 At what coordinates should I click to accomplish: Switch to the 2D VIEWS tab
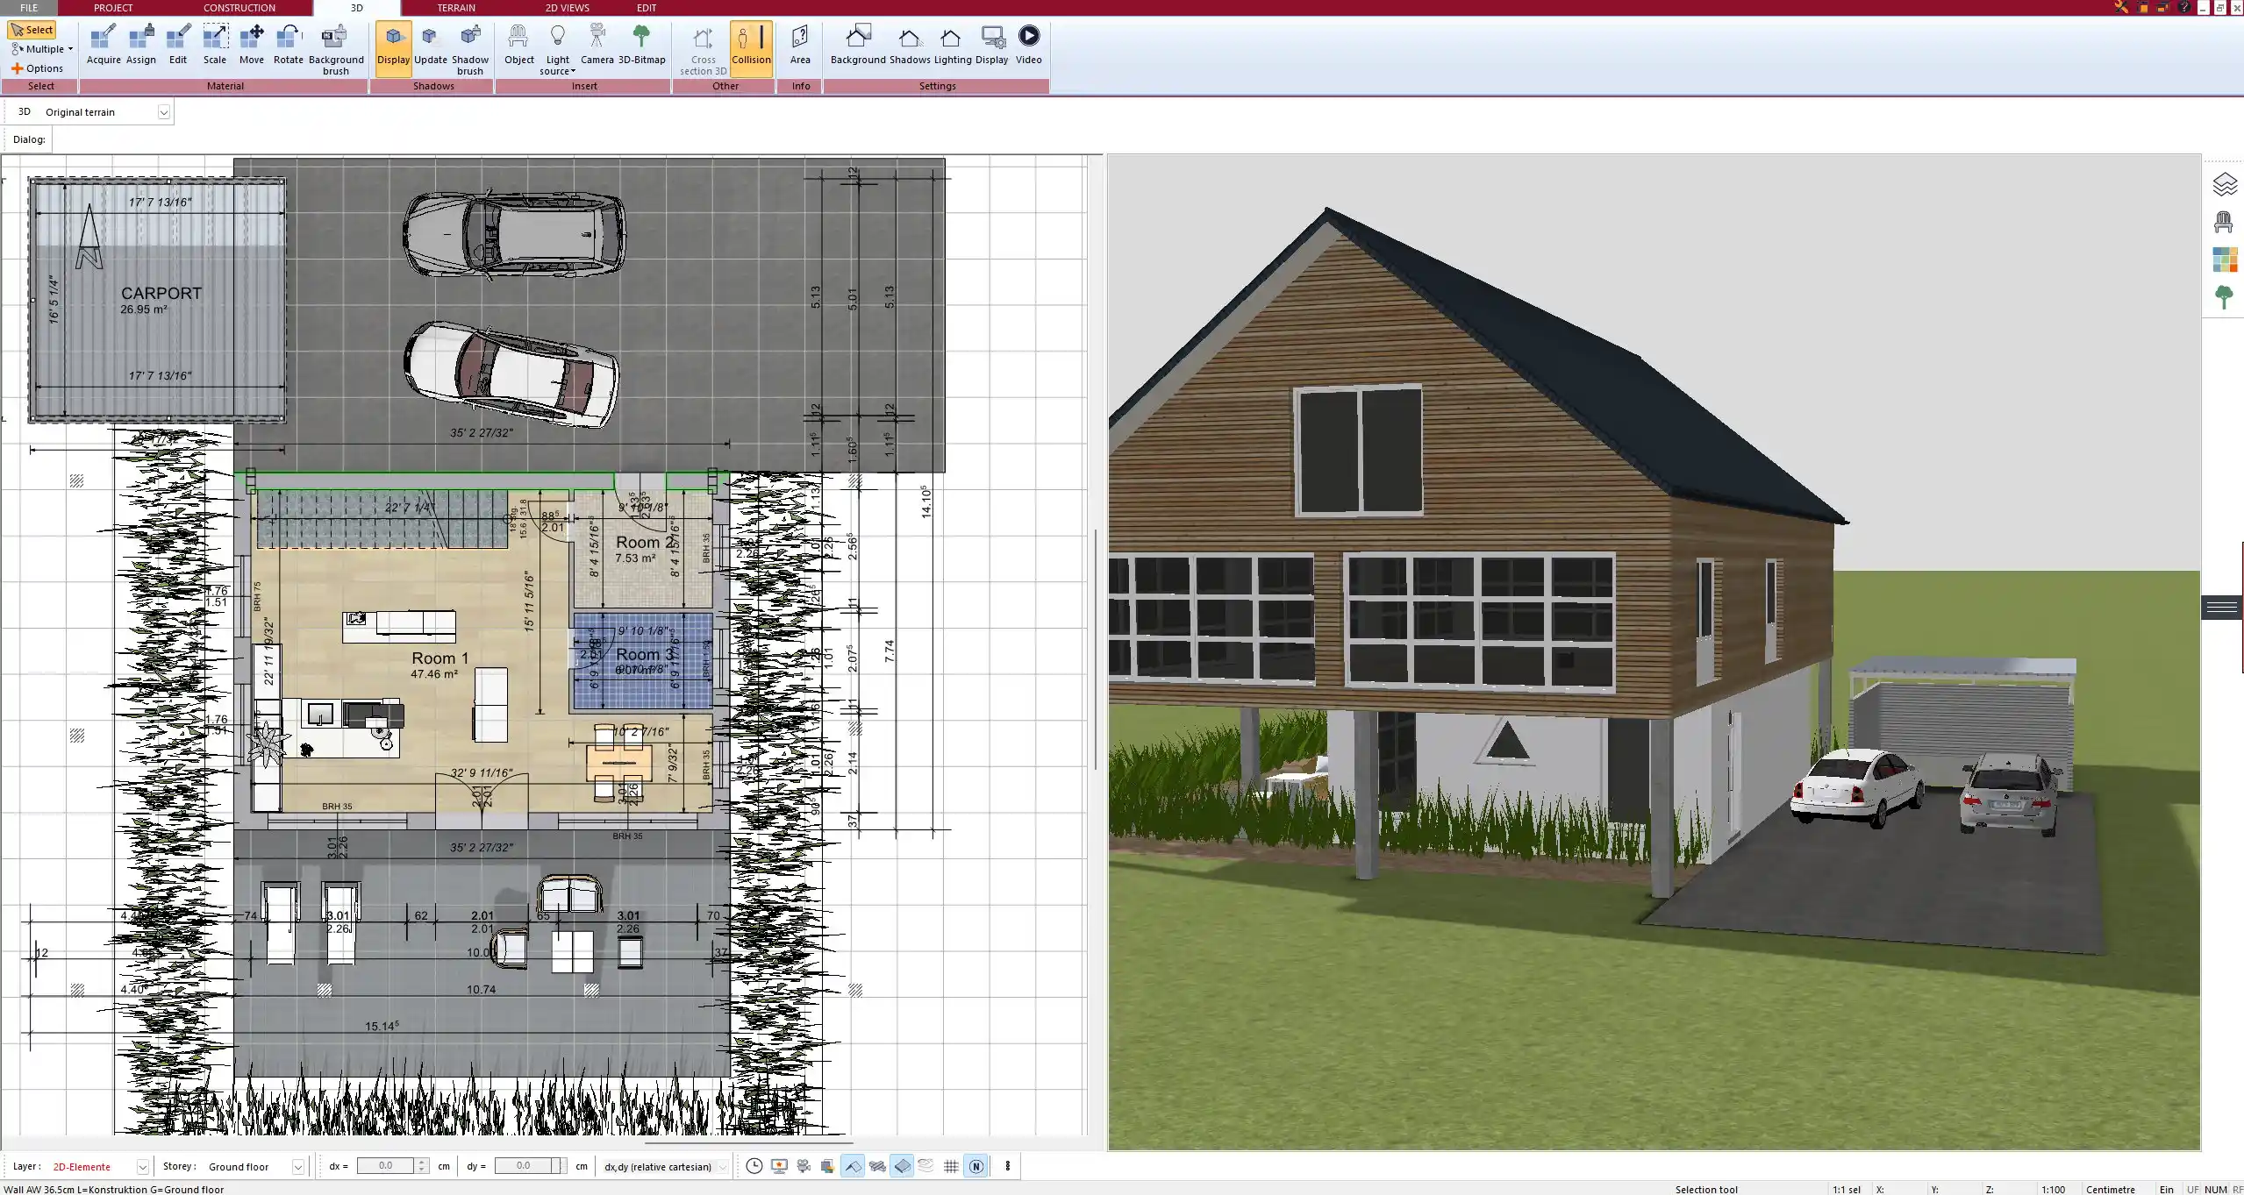tap(567, 8)
